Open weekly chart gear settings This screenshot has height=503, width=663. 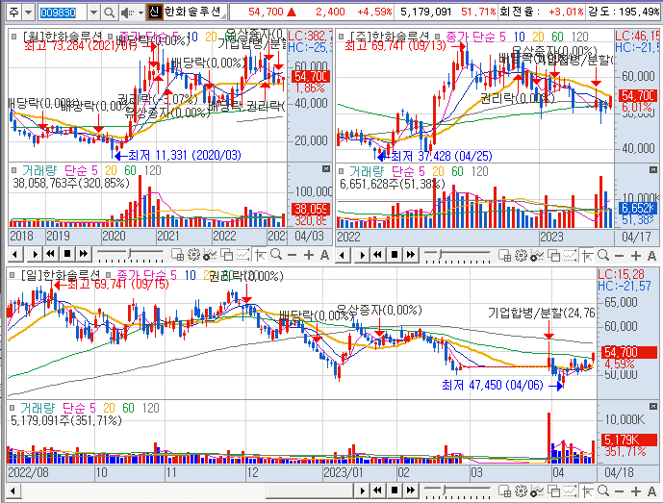[521, 256]
